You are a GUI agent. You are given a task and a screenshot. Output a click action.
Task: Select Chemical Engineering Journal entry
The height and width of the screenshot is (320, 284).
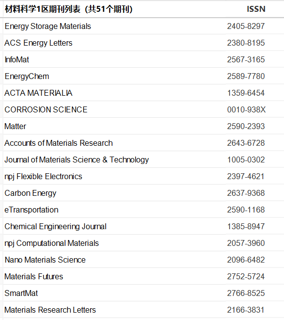click(x=55, y=227)
